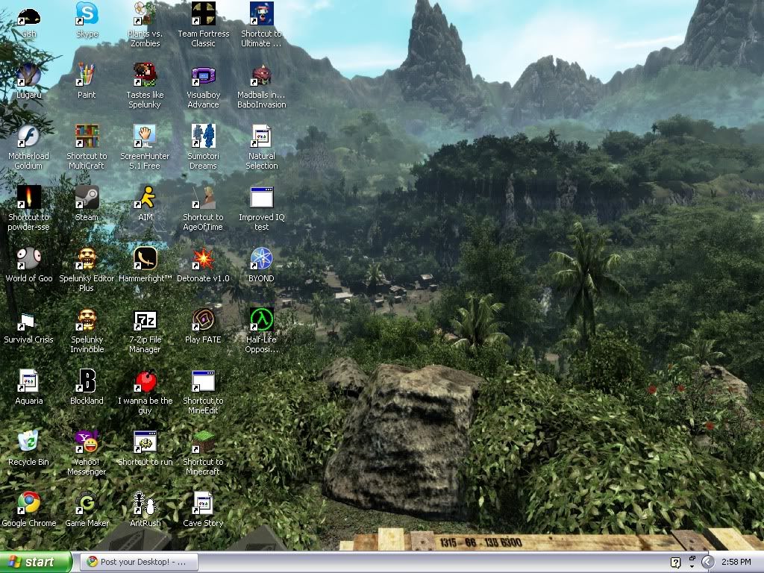Select the Hammerfight icon
The width and height of the screenshot is (764, 573).
[145, 259]
